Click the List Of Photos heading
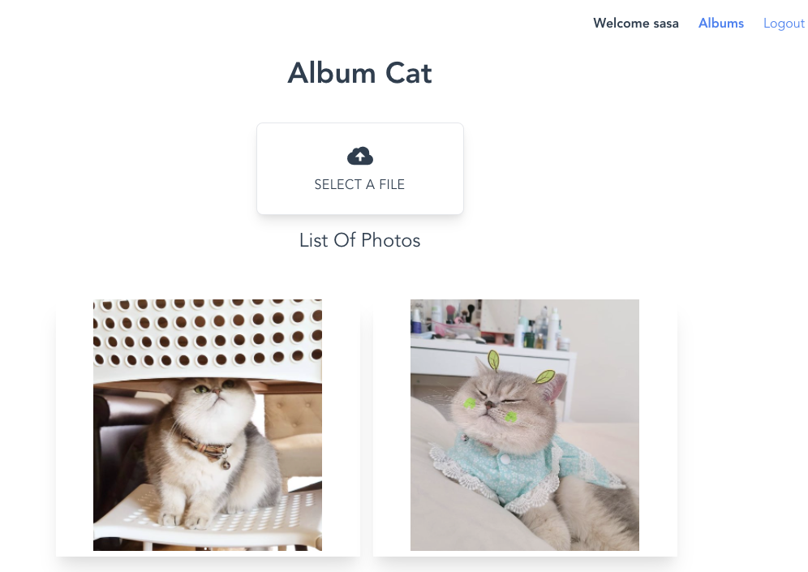 359,240
